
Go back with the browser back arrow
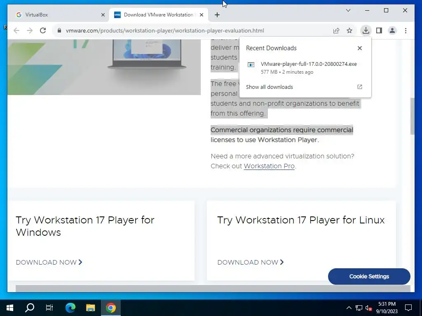click(x=16, y=30)
